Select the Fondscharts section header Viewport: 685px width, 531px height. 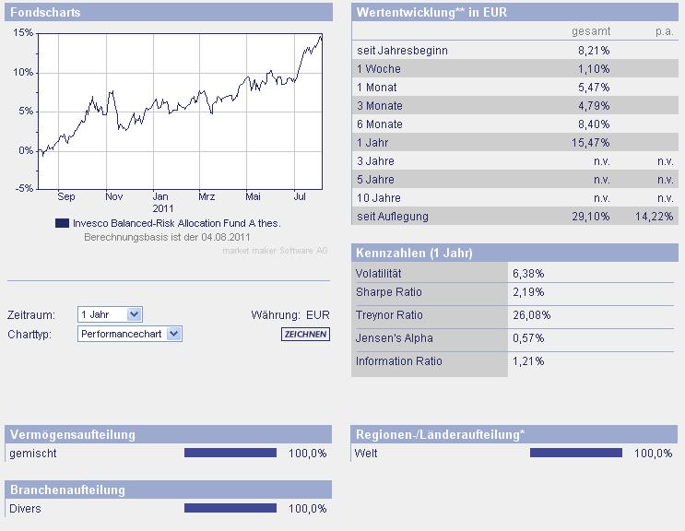169,13
